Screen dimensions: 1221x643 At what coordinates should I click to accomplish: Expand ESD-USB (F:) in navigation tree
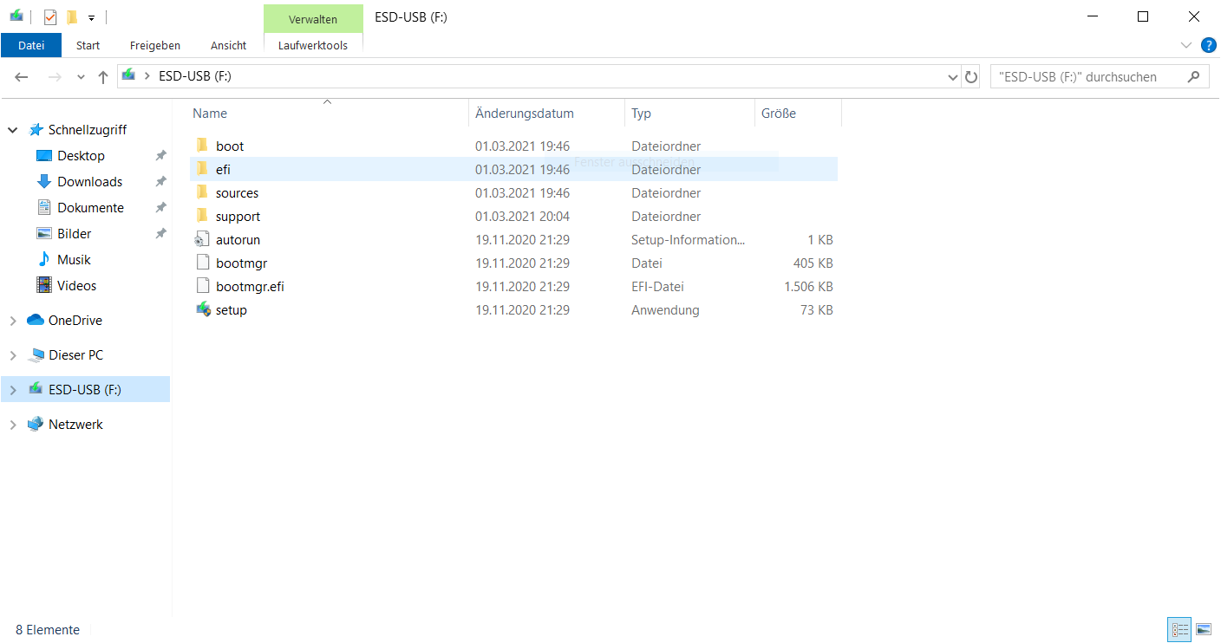click(13, 390)
